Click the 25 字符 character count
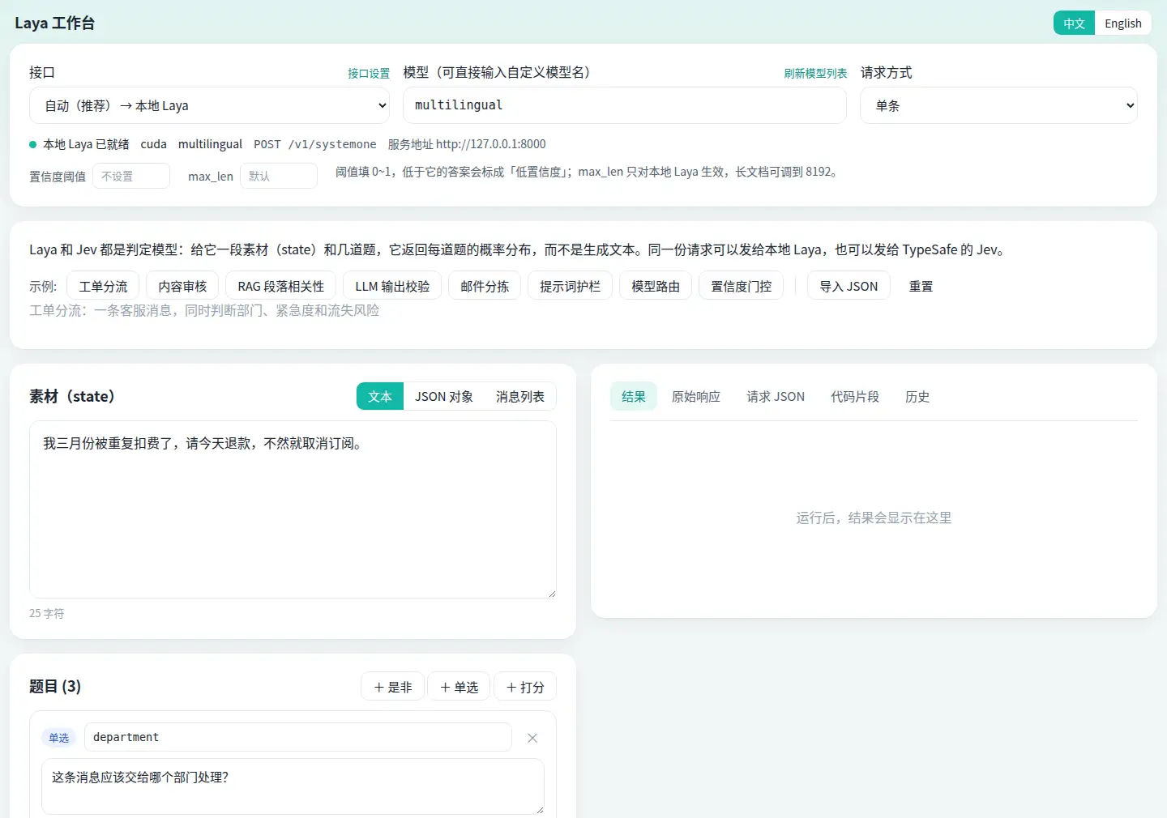The width and height of the screenshot is (1167, 818). click(46, 614)
